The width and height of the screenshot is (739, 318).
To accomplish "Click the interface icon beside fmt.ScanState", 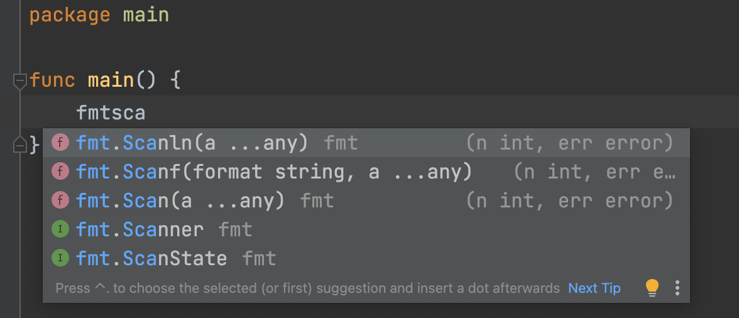I will click(x=60, y=258).
